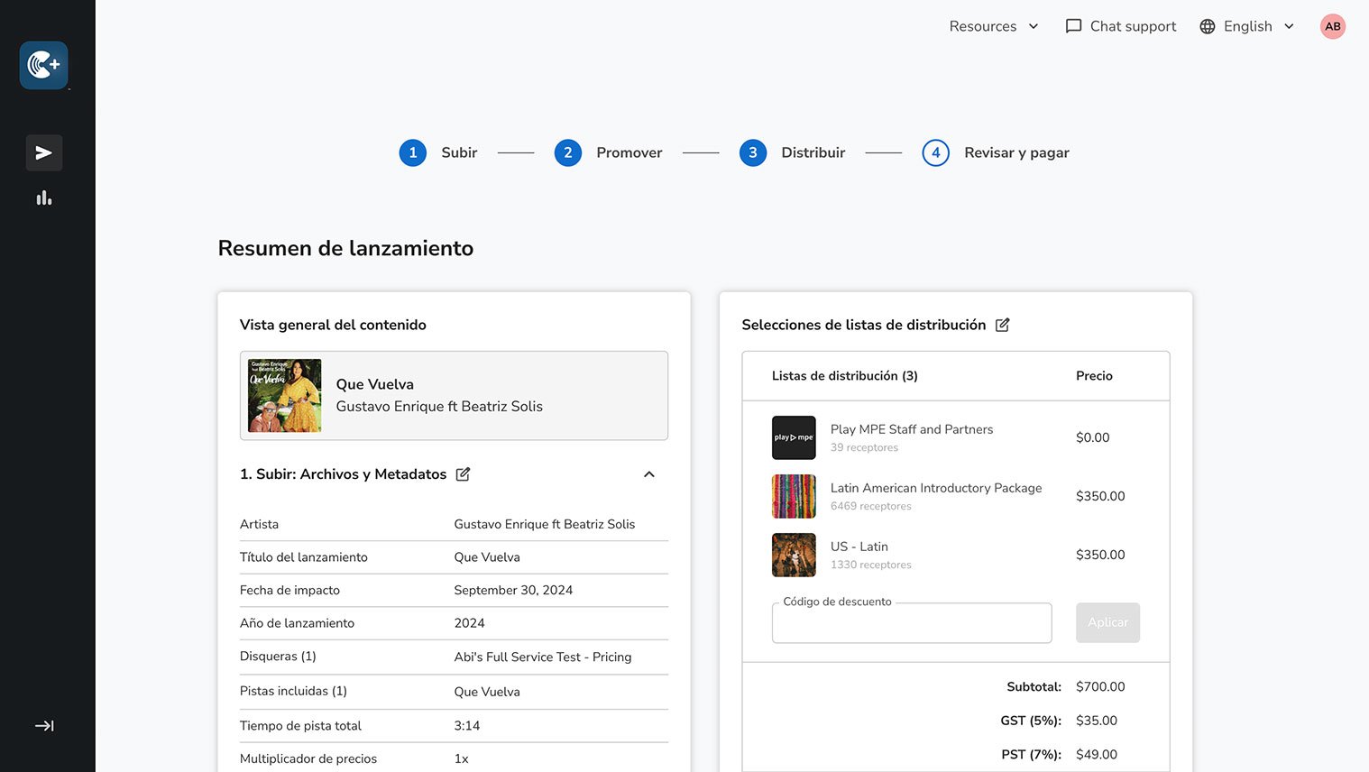
Task: Go to step 2 Promover
Action: point(568,152)
